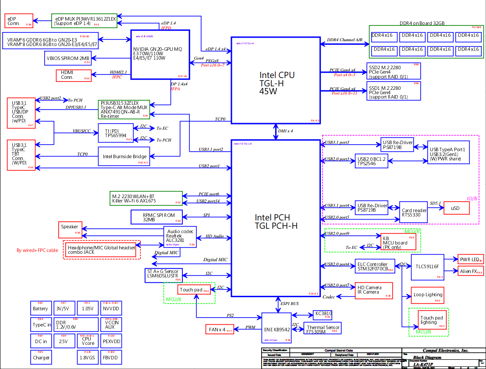Viewport: 486px width, 369px height.
Task: Click the "VBIOS SPI ROM 2MB" block
Action: pos(68,58)
